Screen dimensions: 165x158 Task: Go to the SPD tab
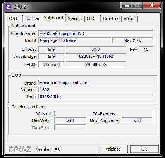(93, 19)
